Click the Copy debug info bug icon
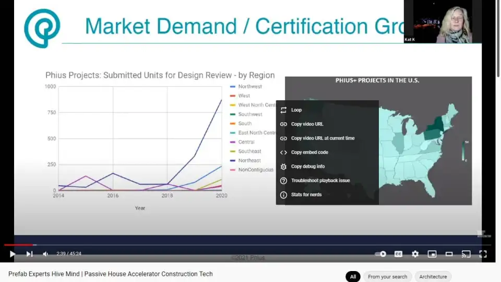The image size is (501, 282). coord(283,167)
